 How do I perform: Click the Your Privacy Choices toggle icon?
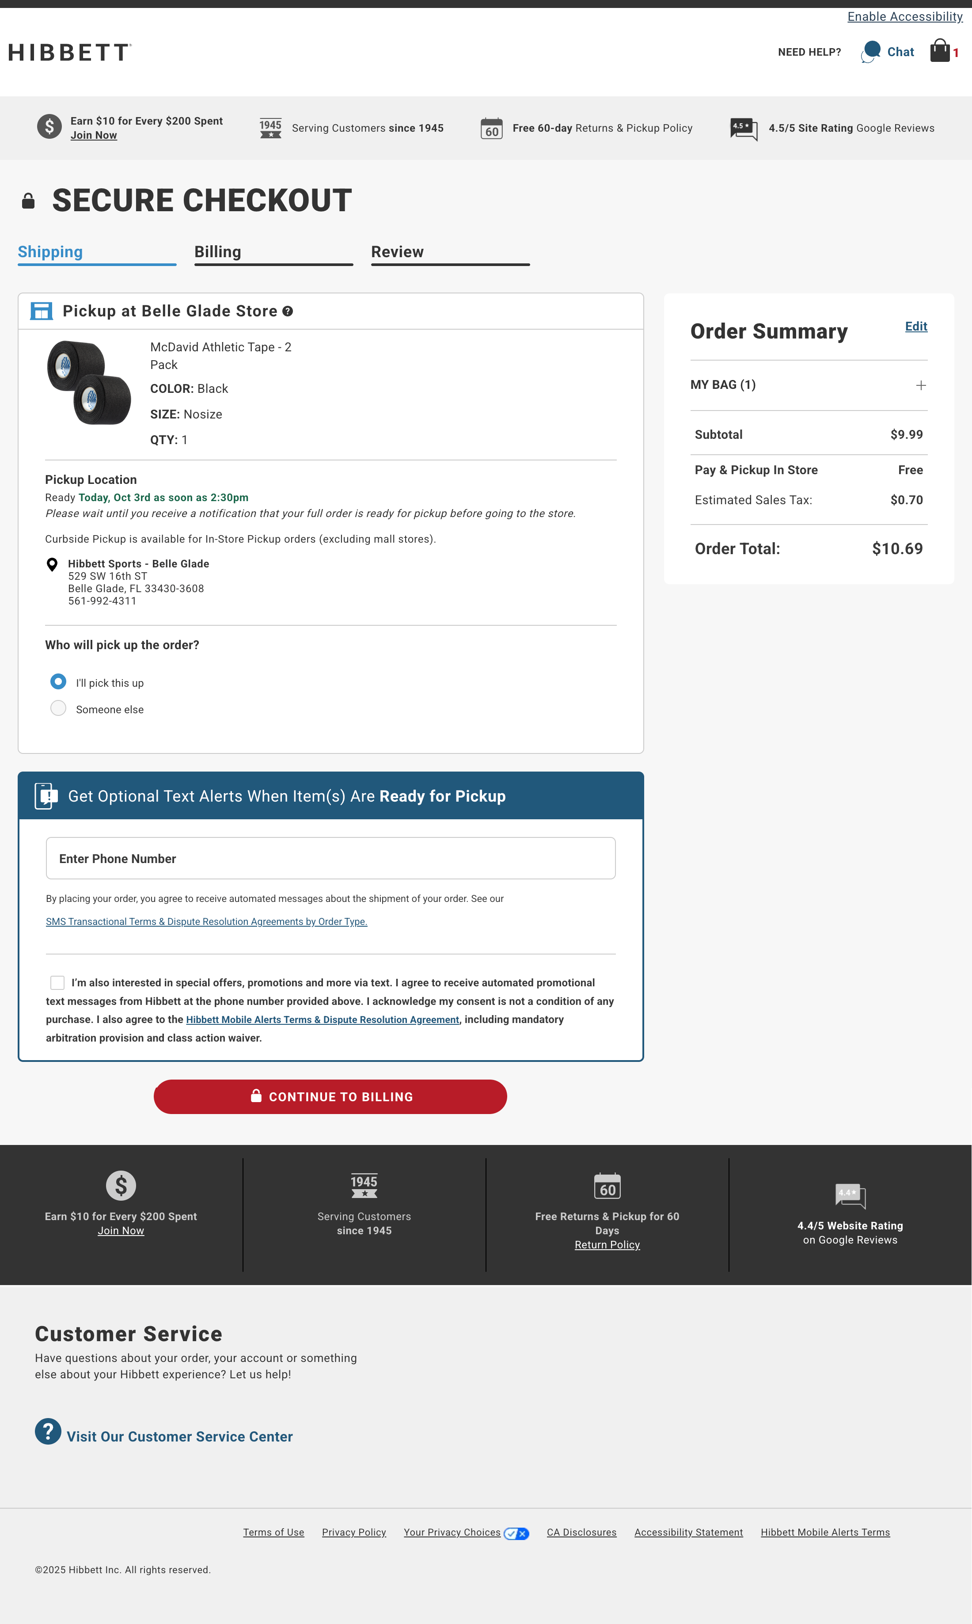517,1533
